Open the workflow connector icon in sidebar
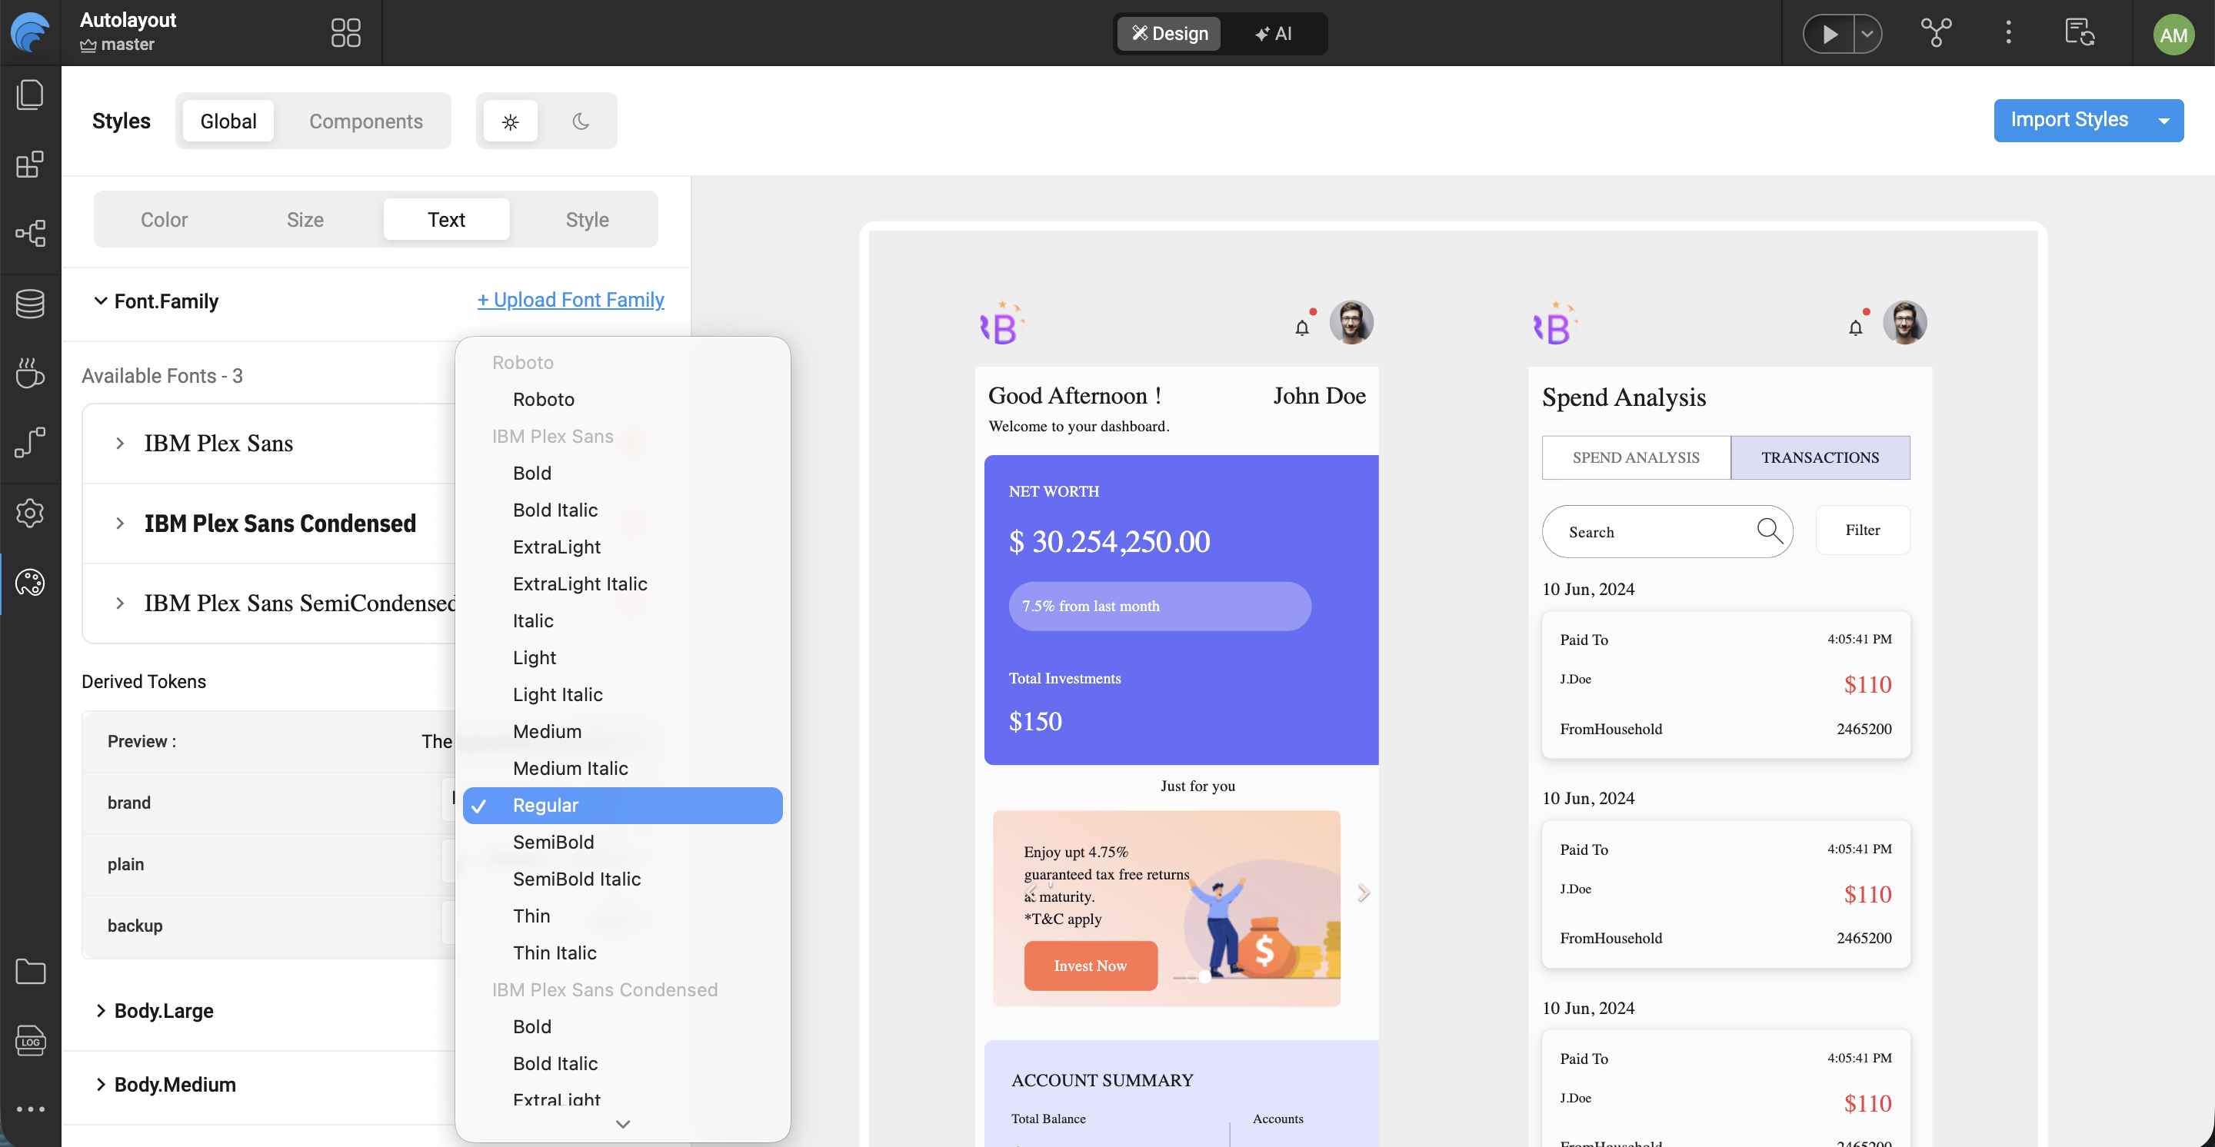The image size is (2215, 1147). (x=30, y=444)
